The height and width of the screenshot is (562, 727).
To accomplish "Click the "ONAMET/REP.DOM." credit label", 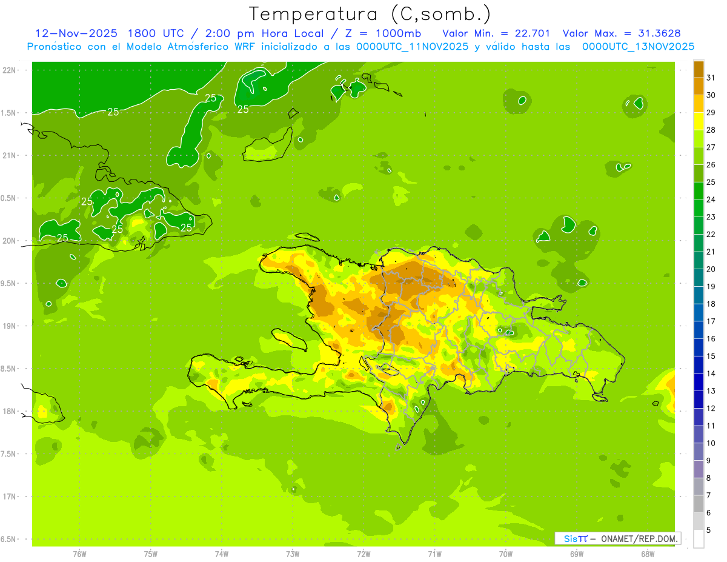I will click(x=640, y=538).
